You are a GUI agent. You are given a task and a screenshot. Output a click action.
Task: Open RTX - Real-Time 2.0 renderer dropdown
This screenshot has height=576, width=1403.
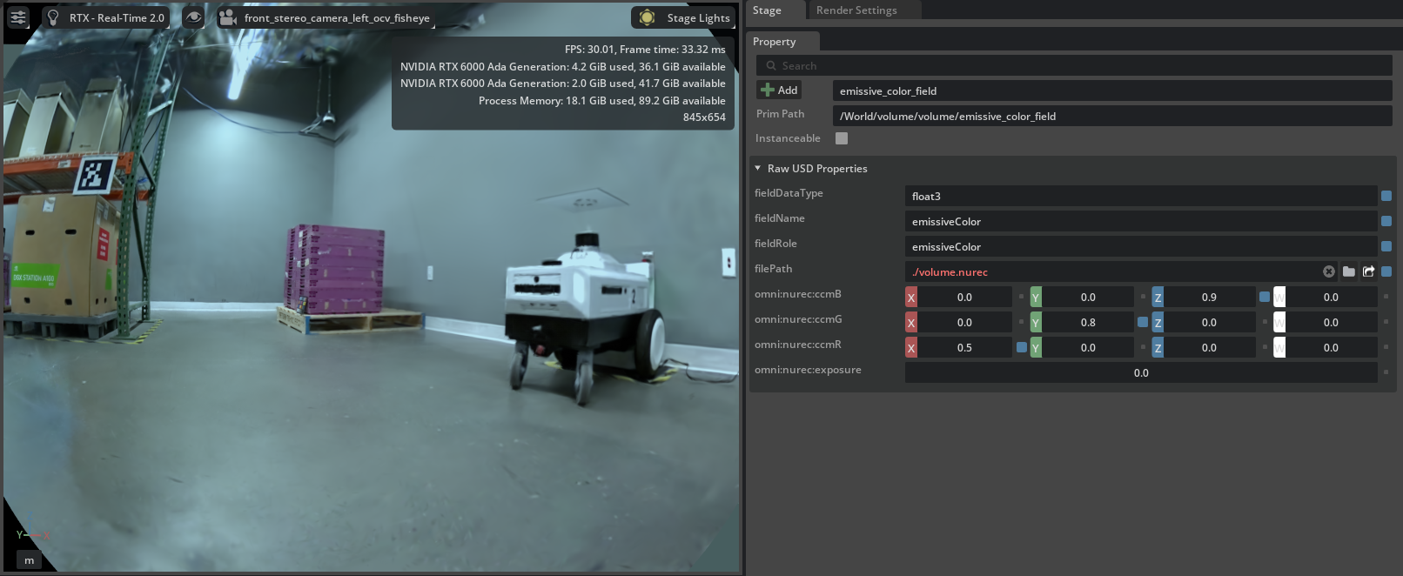coord(106,17)
